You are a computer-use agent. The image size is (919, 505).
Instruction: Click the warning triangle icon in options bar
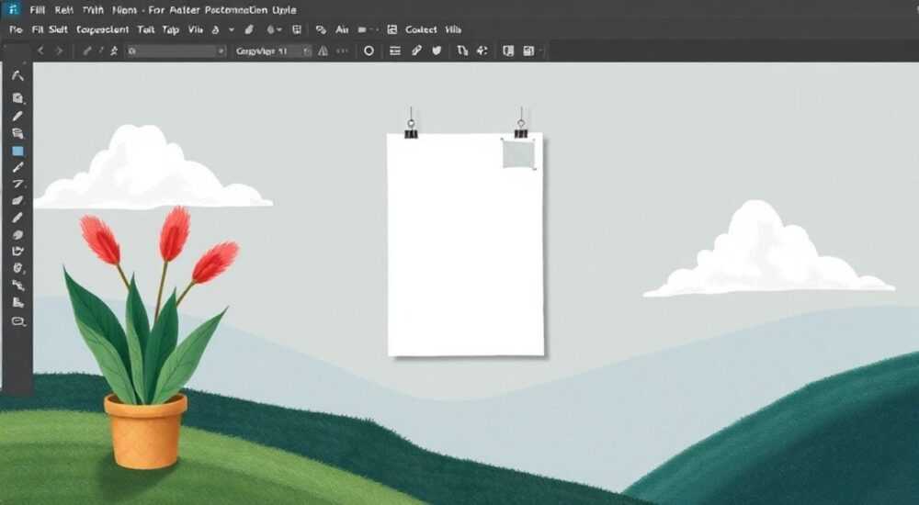tap(323, 51)
